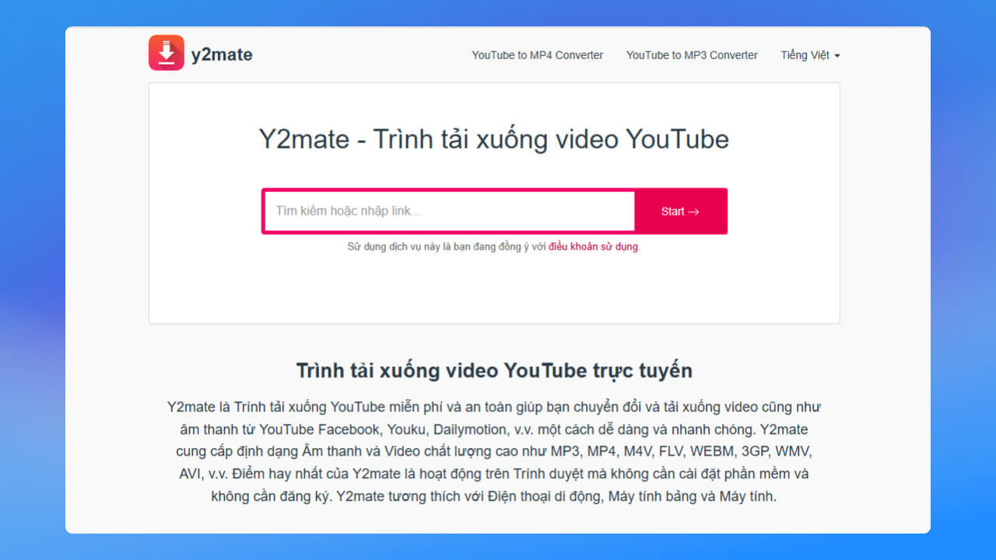
Task: Focus the 'Tìm kiếm hoặc nhập link' search field
Action: [451, 211]
